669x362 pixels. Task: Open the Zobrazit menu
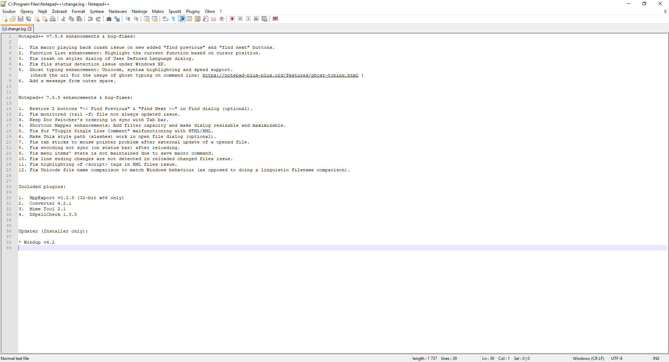click(59, 11)
